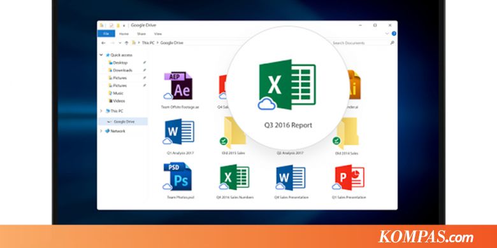Click the Search Documents field
This screenshot has height=248, width=497.
(x=362, y=43)
